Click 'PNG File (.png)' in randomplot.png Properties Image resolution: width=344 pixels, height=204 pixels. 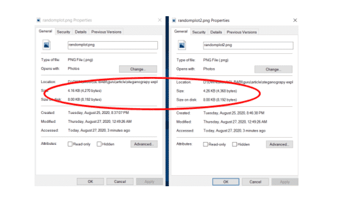coord(81,60)
